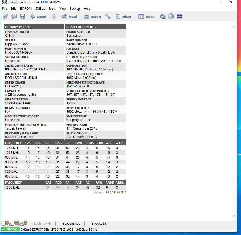Click the copy documents toolbar icon
Viewport: 241px width, 235px height.
[171, 16]
